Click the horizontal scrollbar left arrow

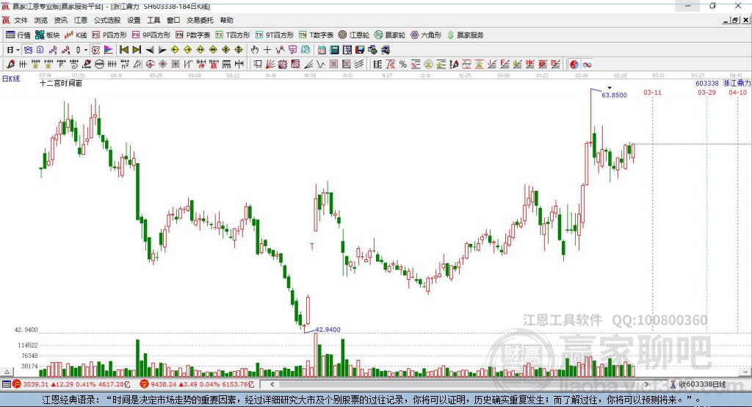click(x=272, y=384)
